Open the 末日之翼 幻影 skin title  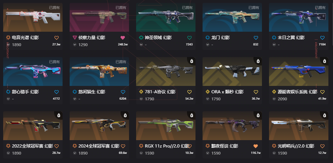coord(291,38)
